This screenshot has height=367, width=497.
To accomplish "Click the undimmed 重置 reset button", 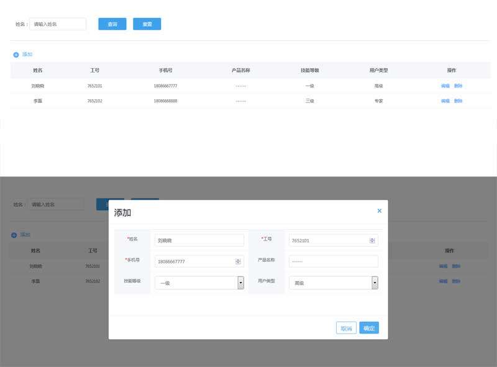I will pyautogui.click(x=147, y=24).
